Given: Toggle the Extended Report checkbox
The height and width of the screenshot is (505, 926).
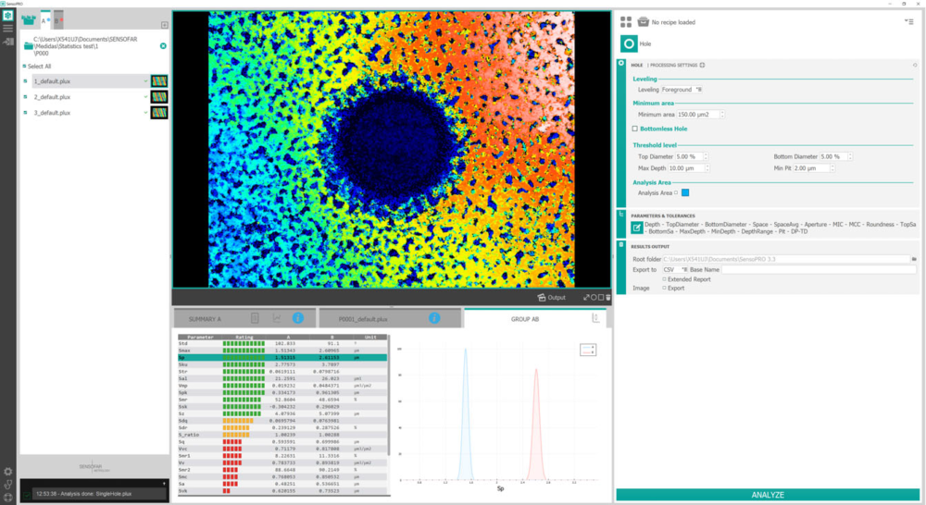Looking at the screenshot, I should tap(664, 278).
